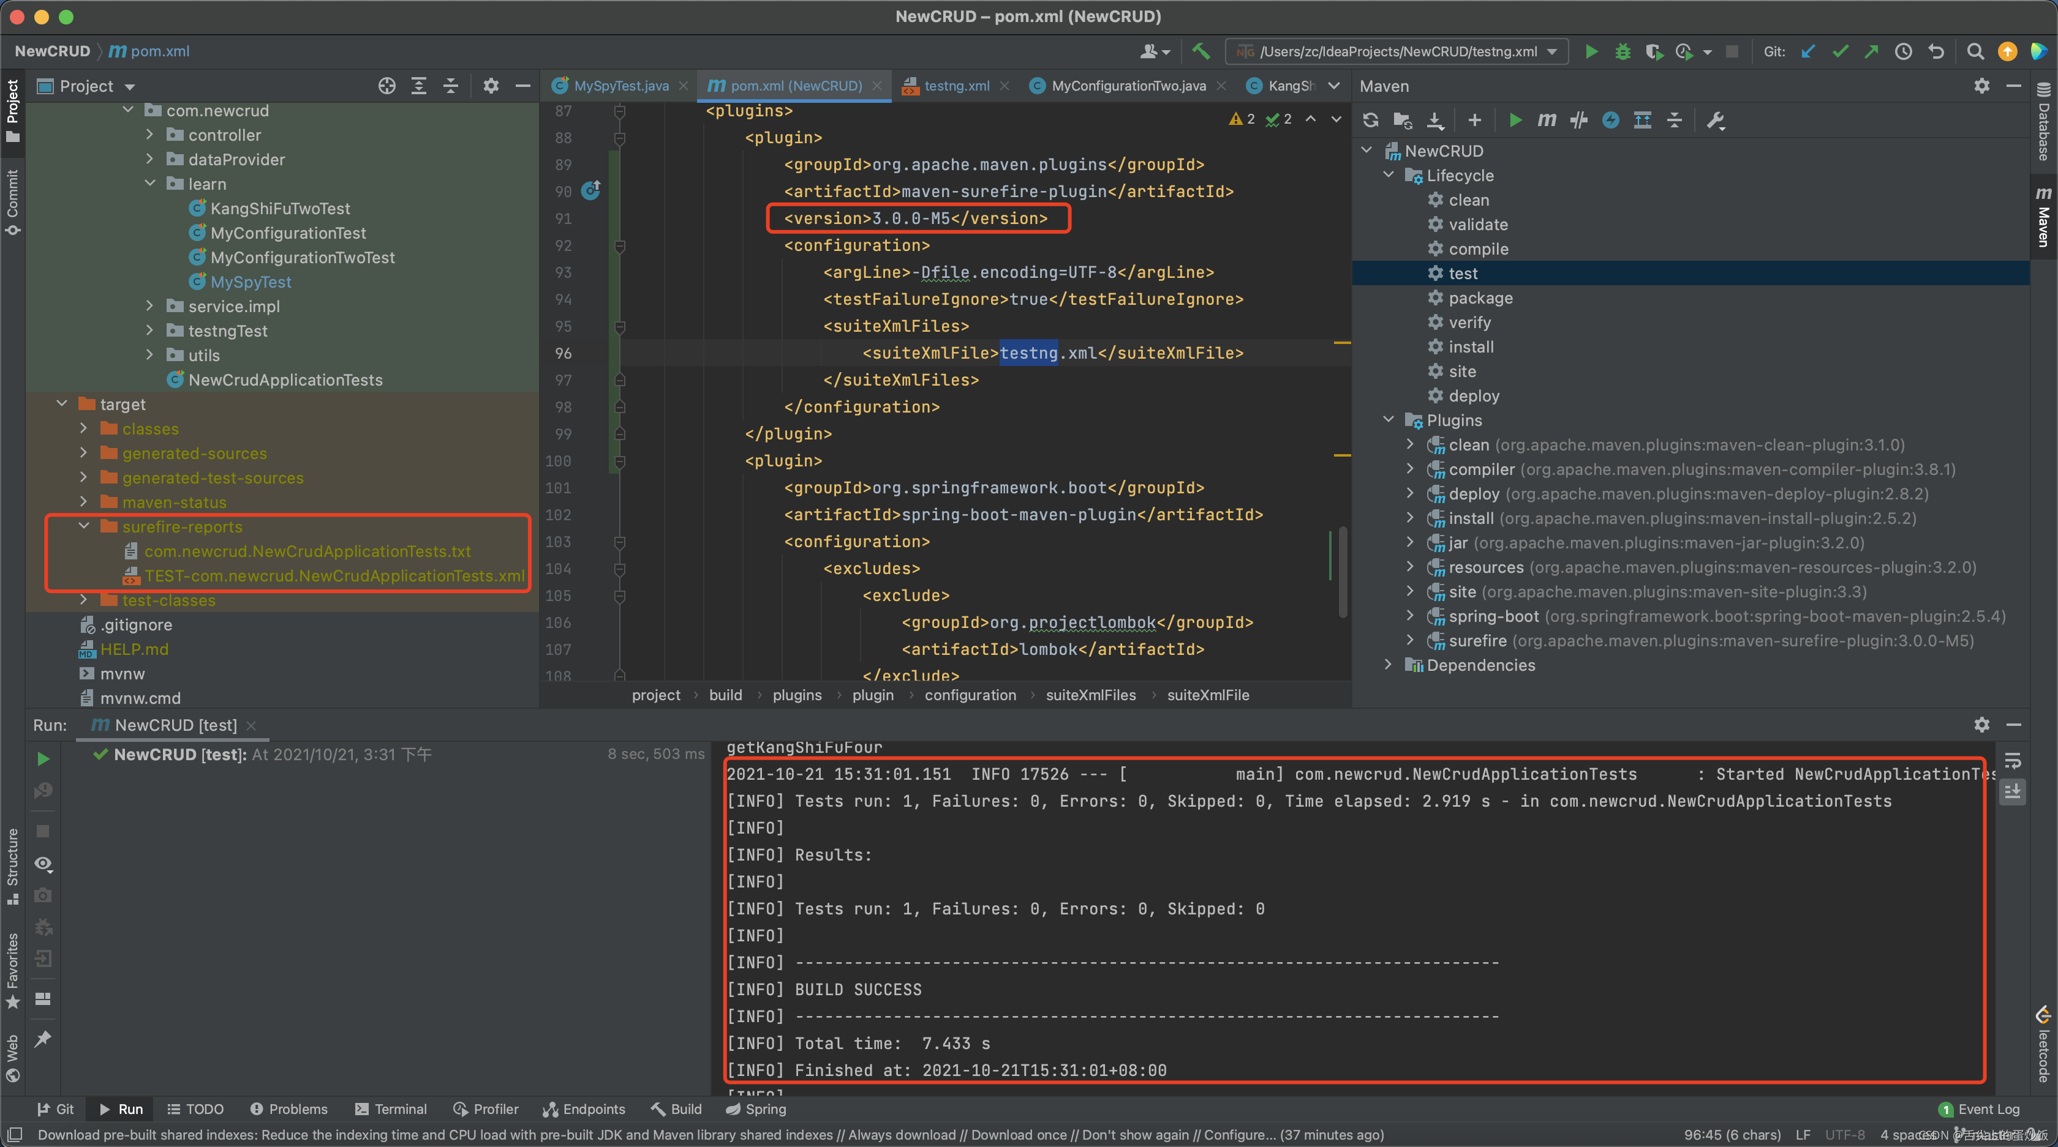The image size is (2058, 1147).
Task: Click Execute Maven Goal icon
Action: point(1546,121)
